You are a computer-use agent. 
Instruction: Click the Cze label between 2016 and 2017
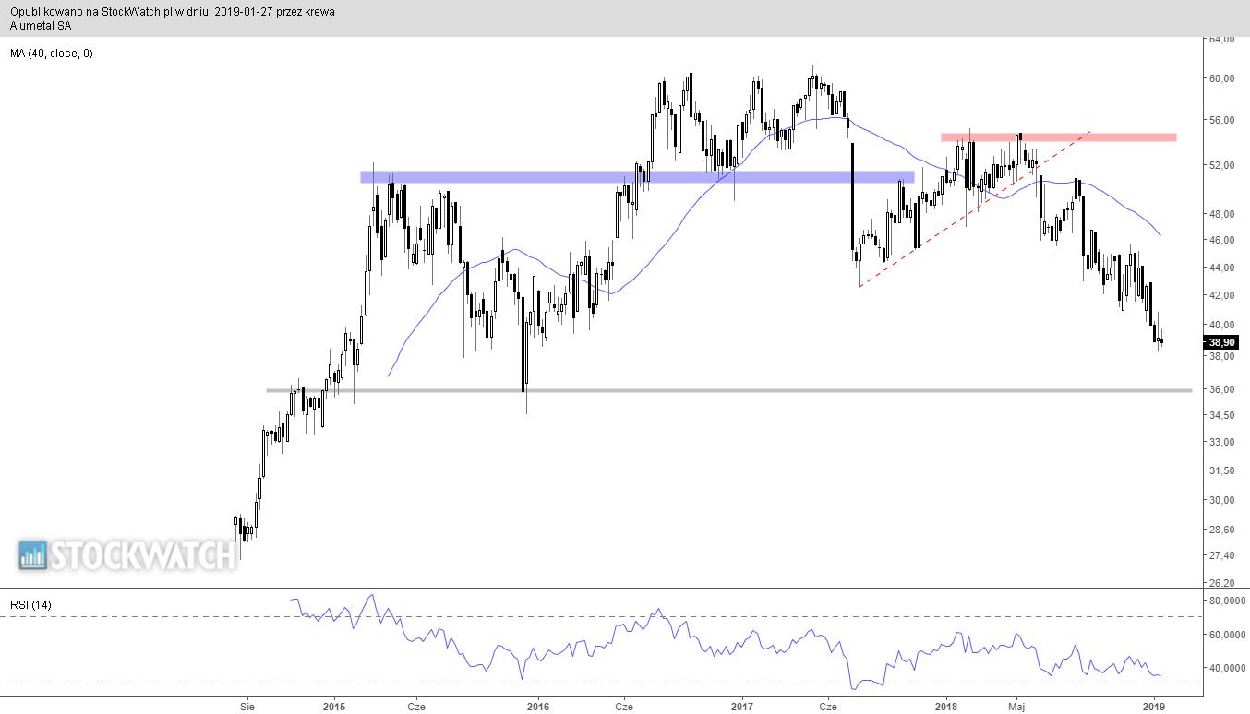click(x=623, y=707)
